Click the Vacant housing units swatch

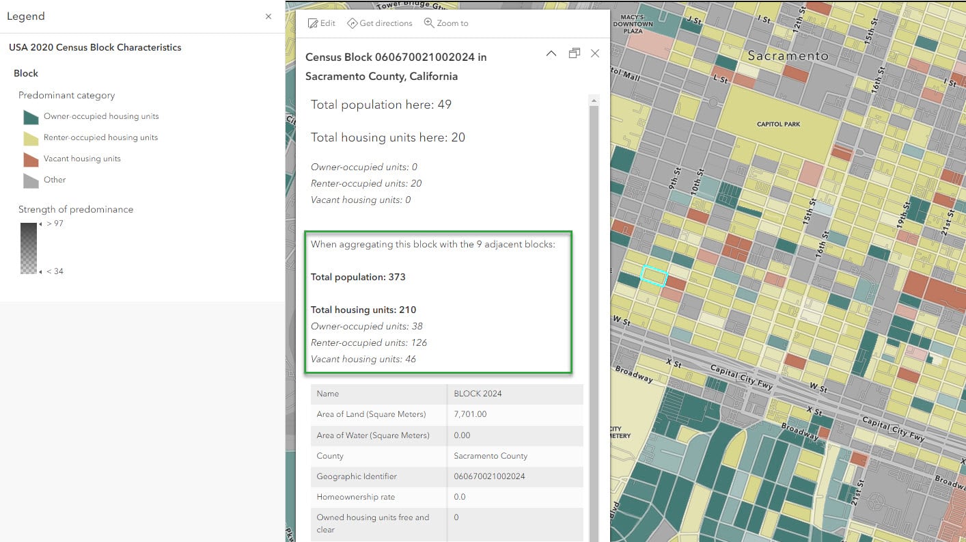pyautogui.click(x=31, y=159)
